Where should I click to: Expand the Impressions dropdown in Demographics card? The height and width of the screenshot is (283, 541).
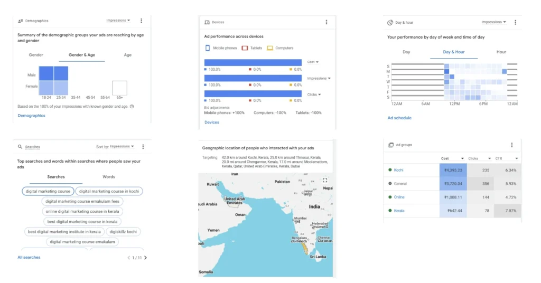(x=118, y=21)
